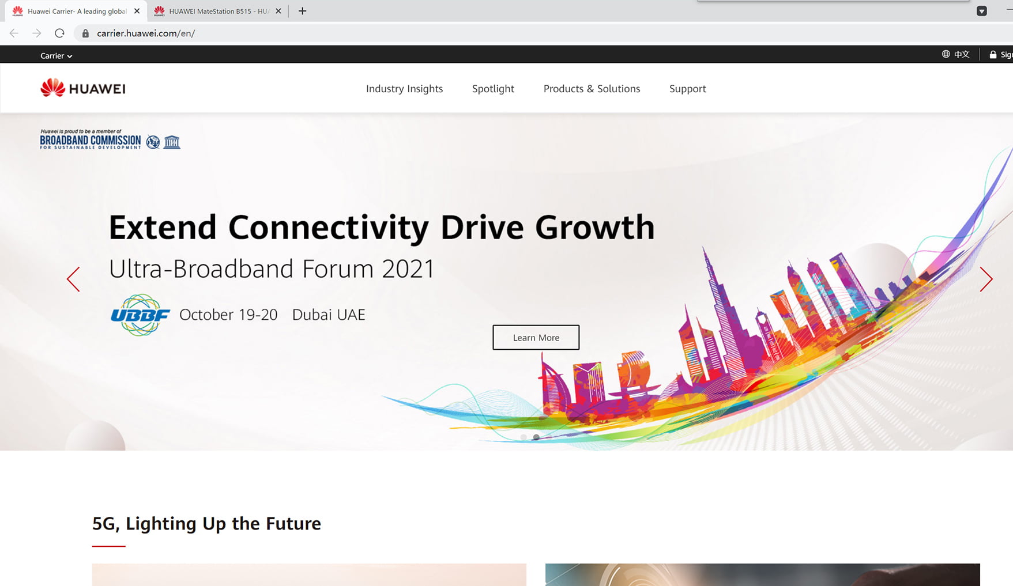This screenshot has width=1013, height=586.
Task: Open the left 5G article thumbnail
Action: [309, 574]
